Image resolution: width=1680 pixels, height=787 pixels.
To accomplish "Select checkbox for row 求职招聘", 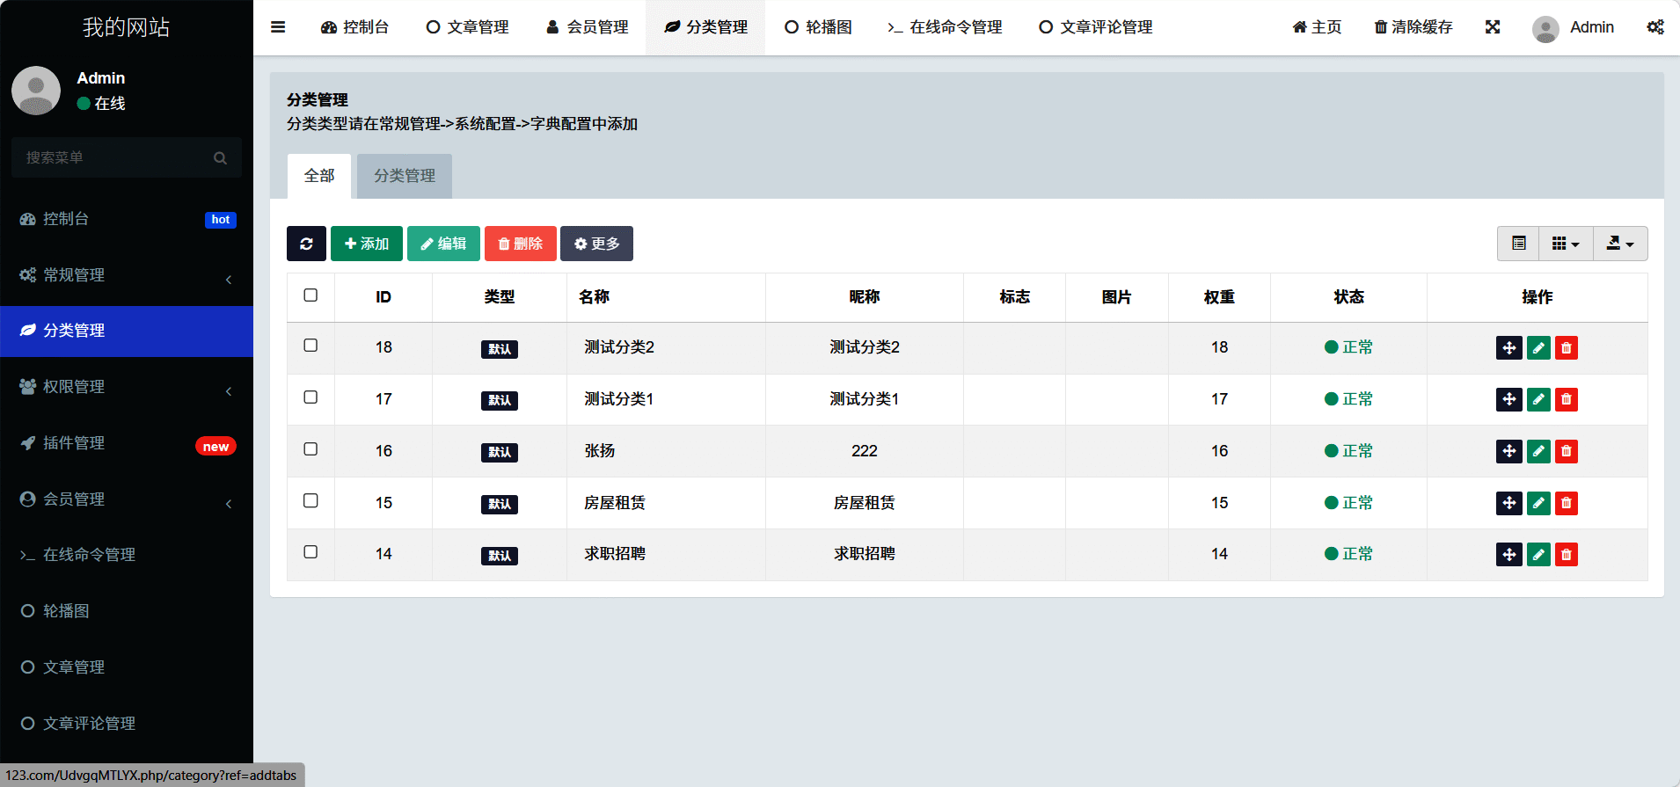I will coord(310,552).
